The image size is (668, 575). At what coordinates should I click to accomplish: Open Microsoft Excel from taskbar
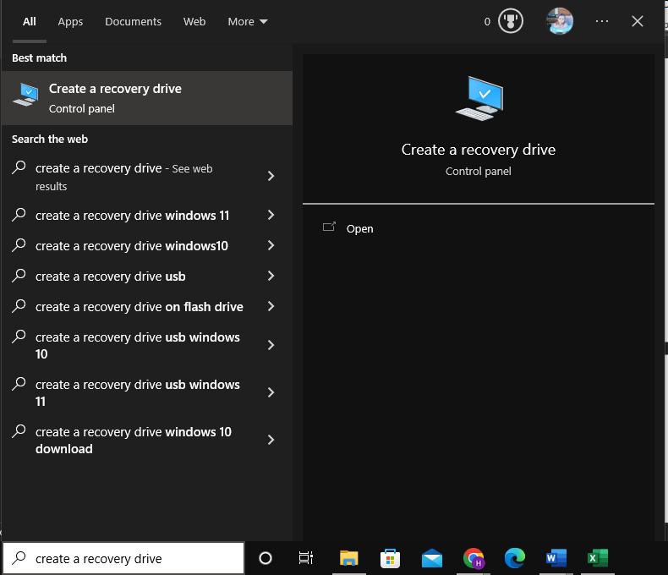pyautogui.click(x=597, y=558)
